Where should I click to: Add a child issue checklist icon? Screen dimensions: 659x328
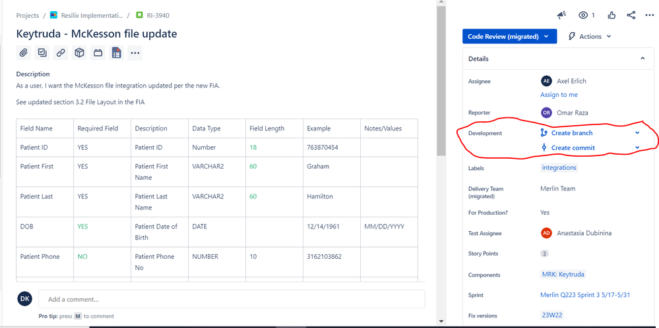[42, 53]
